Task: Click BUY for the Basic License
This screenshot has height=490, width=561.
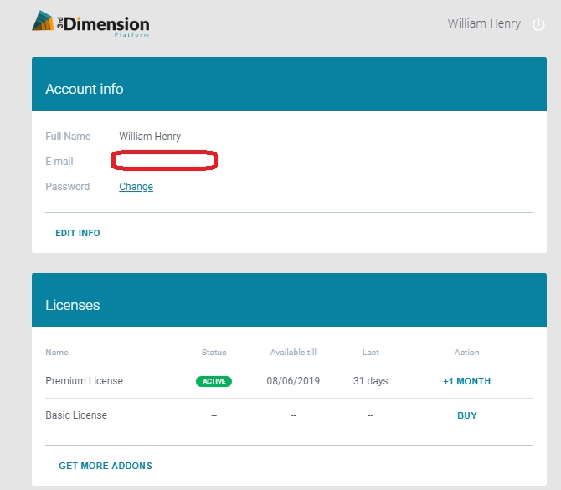Action: click(466, 415)
